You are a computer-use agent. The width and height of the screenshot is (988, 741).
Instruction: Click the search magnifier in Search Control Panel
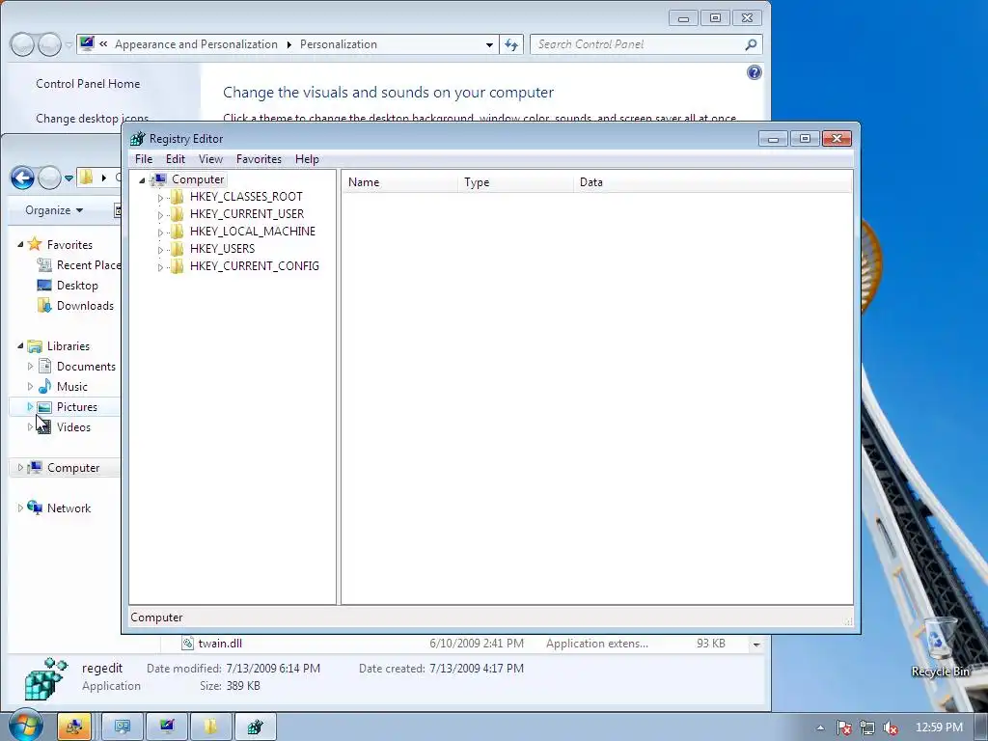(751, 44)
